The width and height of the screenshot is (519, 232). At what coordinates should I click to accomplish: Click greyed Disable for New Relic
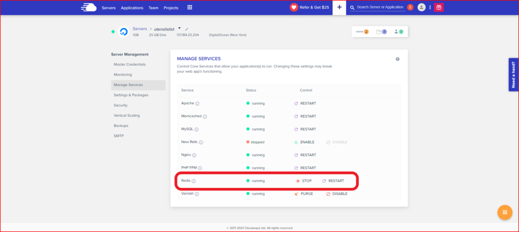click(337, 142)
